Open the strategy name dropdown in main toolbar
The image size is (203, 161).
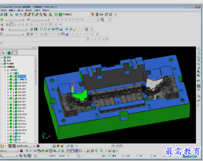pyautogui.click(x=88, y=14)
